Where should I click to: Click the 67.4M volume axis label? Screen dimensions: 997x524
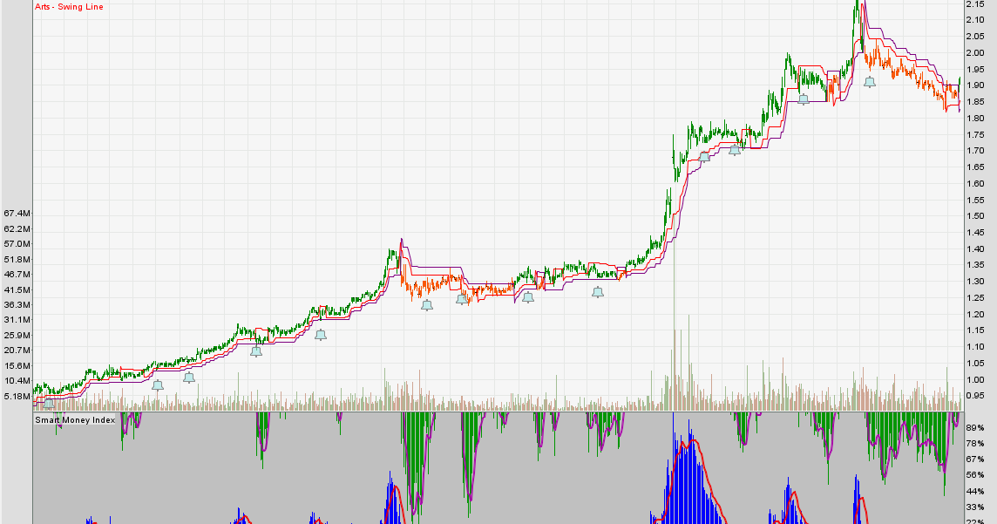point(15,211)
